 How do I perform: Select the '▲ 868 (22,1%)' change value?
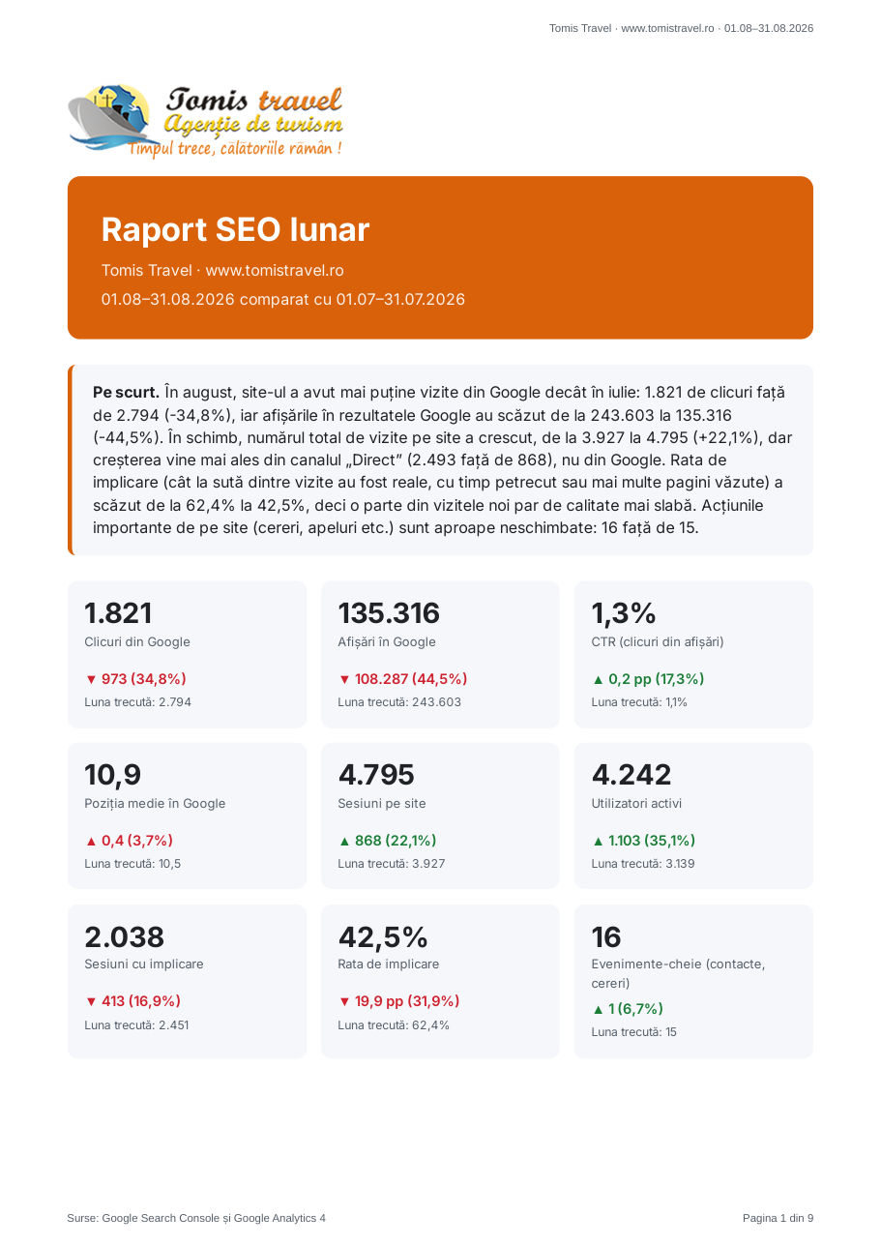coord(387,841)
